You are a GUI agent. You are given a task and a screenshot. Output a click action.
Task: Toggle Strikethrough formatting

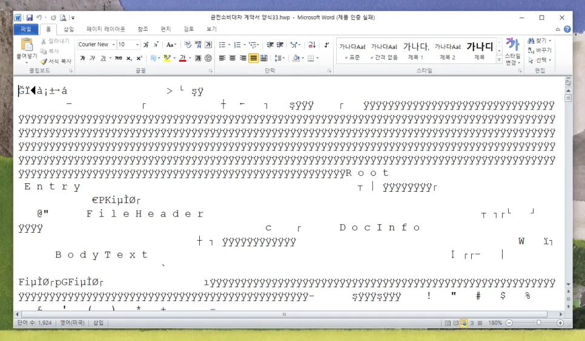tap(119, 58)
